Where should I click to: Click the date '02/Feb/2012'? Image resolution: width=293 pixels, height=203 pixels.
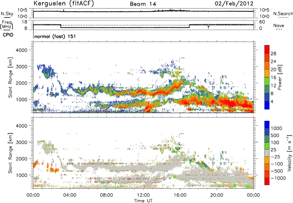click(234, 4)
